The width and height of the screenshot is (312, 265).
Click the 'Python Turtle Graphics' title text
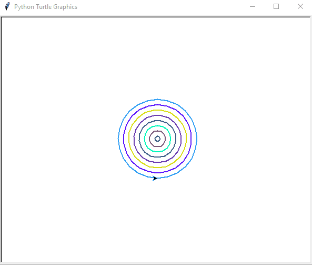(x=46, y=7)
